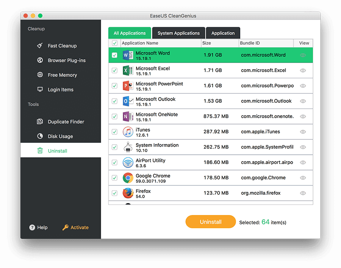Click the Activate key icon
Screen dimensions: 341x268
tap(65, 228)
